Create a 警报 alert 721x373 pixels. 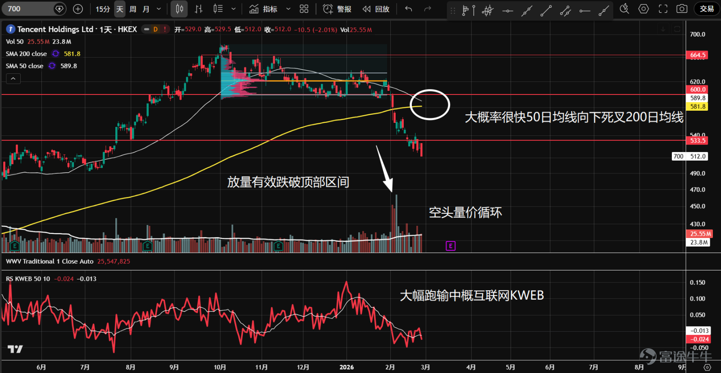coord(337,9)
